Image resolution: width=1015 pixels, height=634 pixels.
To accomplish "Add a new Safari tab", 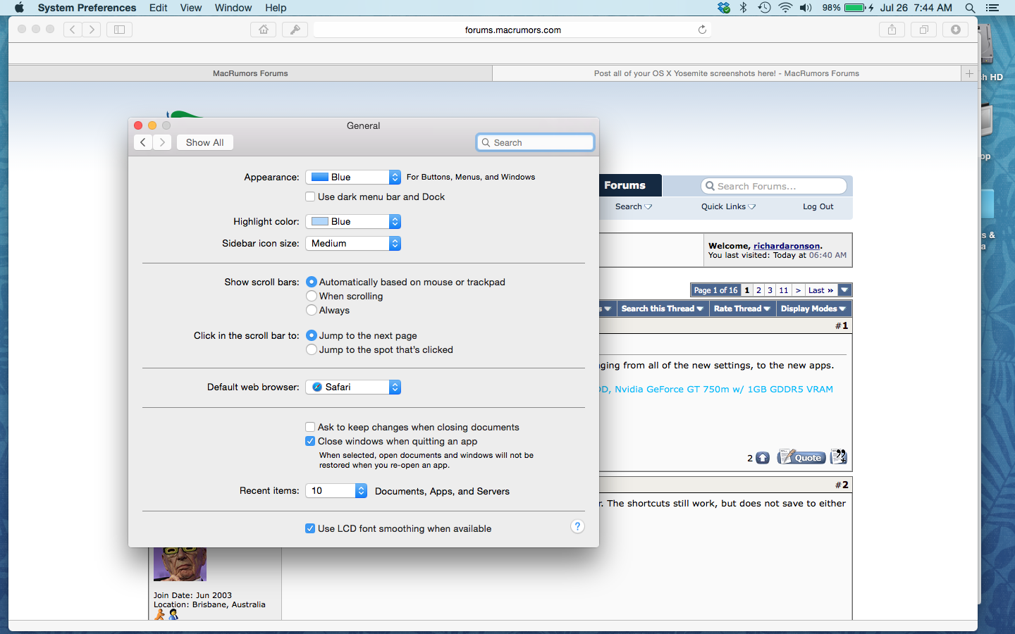I will 969,73.
